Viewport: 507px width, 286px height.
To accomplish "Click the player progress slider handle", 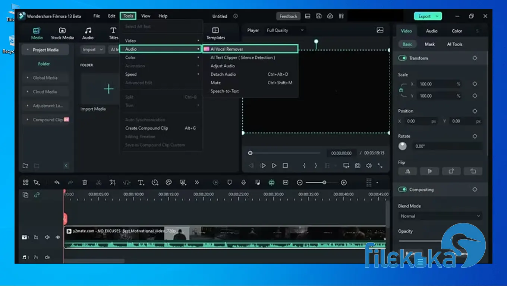I will click(x=250, y=153).
